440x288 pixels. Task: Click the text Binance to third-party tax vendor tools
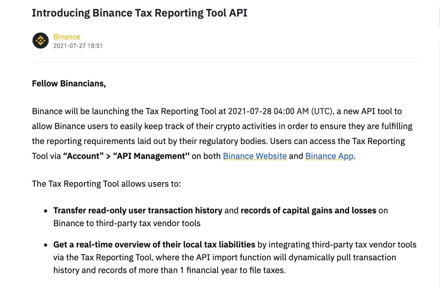click(x=127, y=223)
